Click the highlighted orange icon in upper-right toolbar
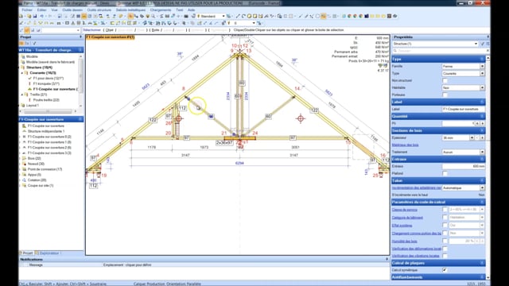The height and width of the screenshot is (286, 509). tap(324, 16)
